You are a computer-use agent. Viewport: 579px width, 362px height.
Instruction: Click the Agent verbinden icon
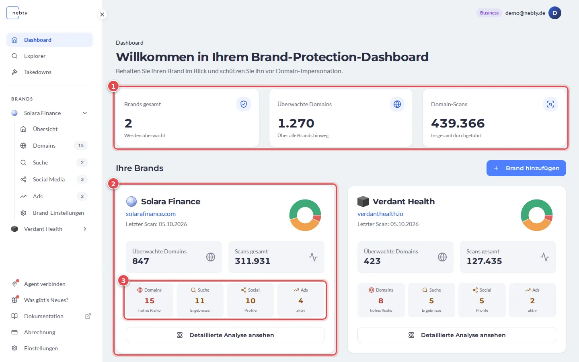pos(15,284)
